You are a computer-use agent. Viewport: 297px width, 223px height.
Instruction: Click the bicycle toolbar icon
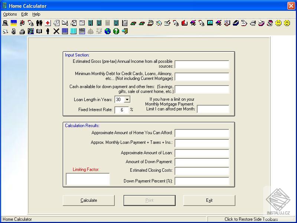pos(22,23)
